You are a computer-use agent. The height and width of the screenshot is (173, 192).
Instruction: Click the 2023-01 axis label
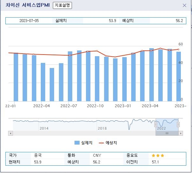click(x=123, y=106)
